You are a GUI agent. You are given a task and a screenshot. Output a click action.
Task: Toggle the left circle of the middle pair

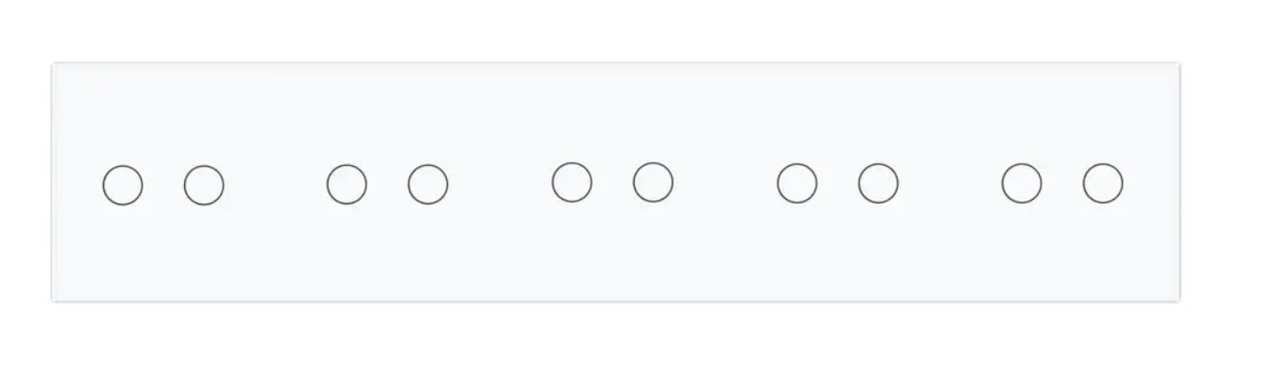tap(572, 182)
